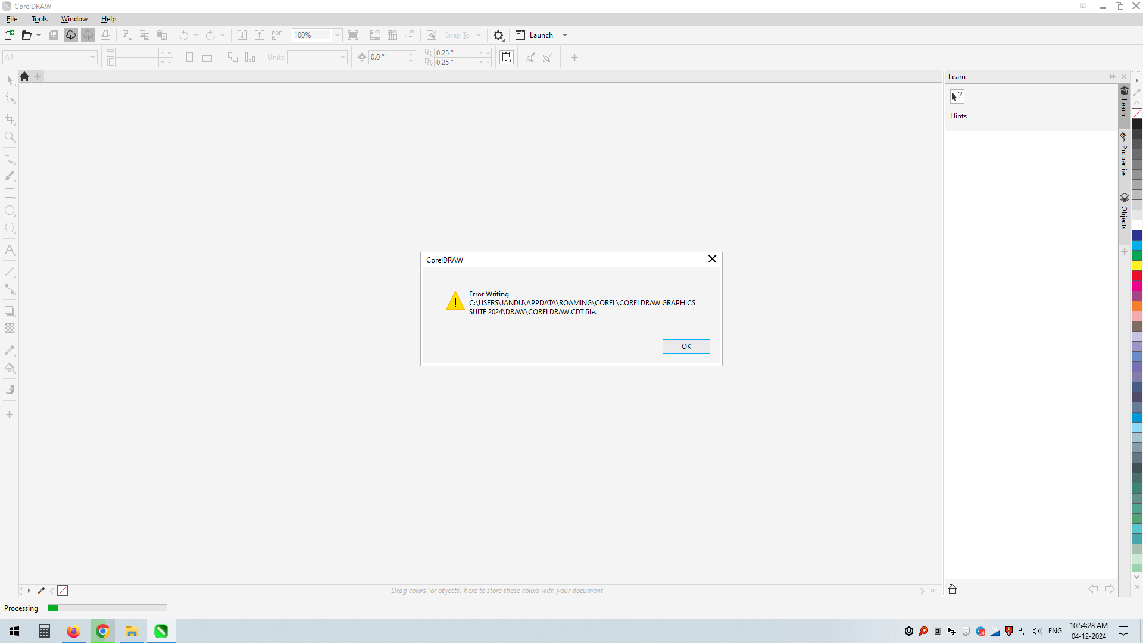Select the Freehand tool
The width and height of the screenshot is (1143, 643).
tap(10, 159)
